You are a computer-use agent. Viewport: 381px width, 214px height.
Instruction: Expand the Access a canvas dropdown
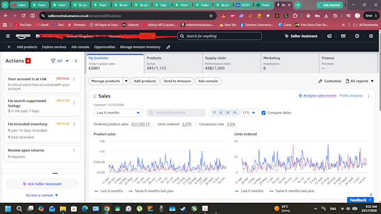(42, 196)
